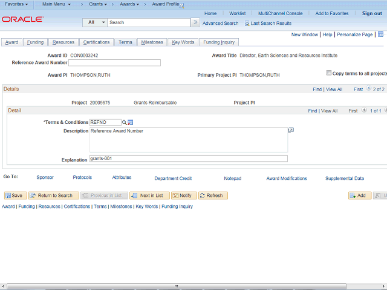Show previous row arrow in Details header
This screenshot has width=387, height=290.
pos(368,88)
